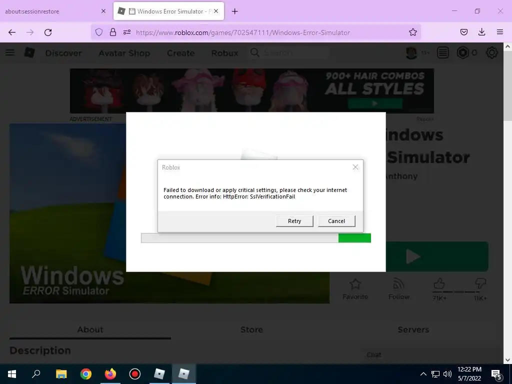Close the Roblox error dialog with X
The width and height of the screenshot is (512, 384).
click(x=355, y=167)
